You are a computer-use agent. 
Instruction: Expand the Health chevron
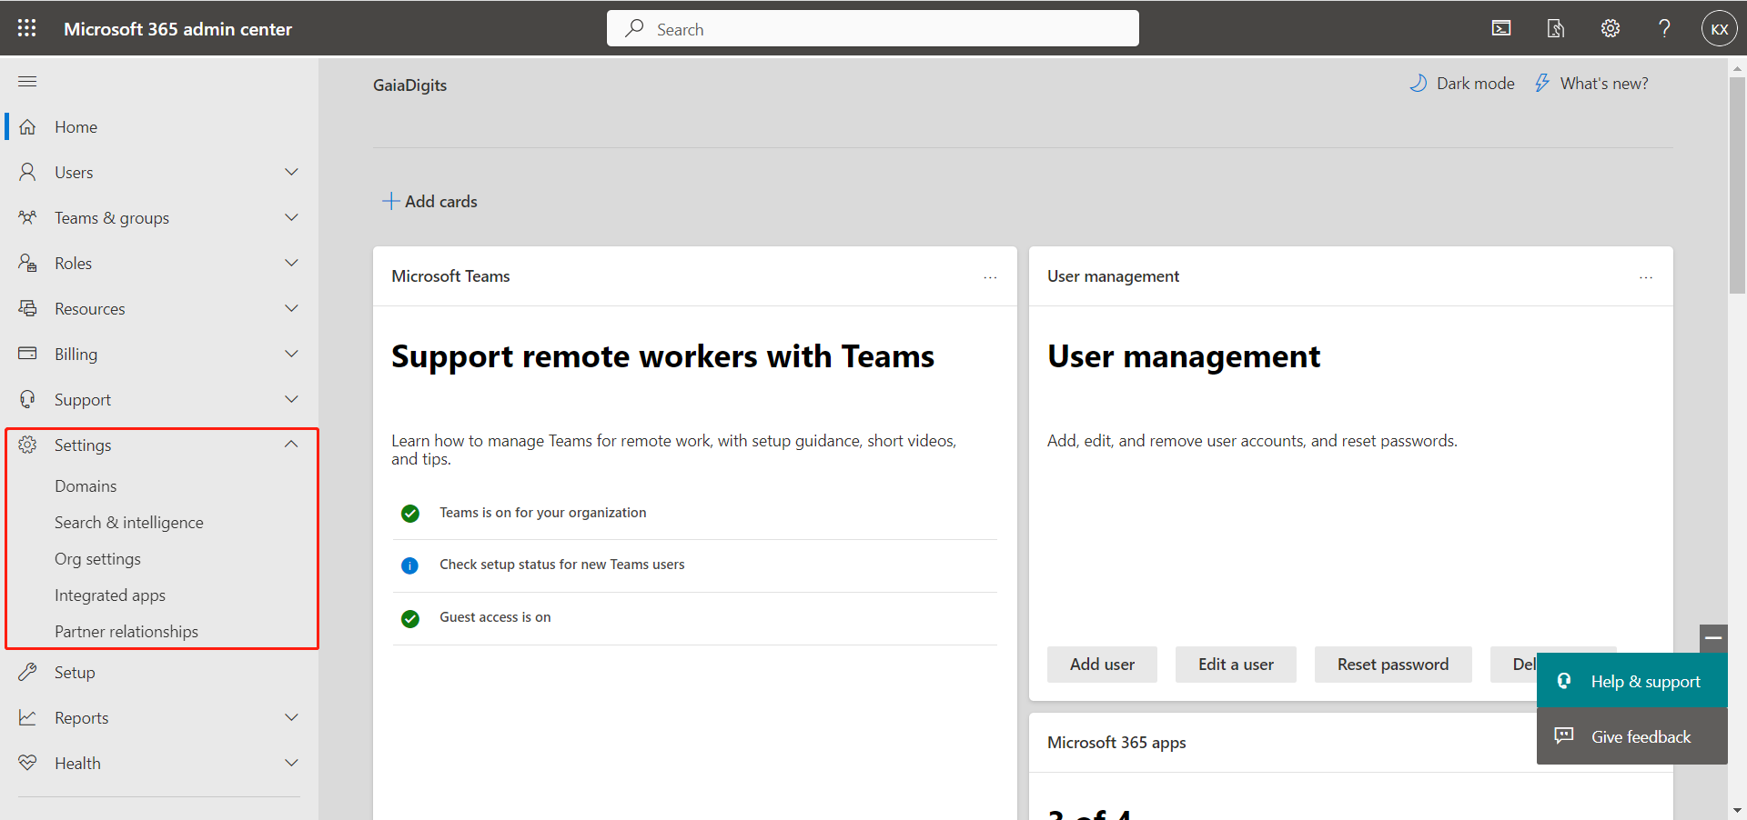click(291, 763)
